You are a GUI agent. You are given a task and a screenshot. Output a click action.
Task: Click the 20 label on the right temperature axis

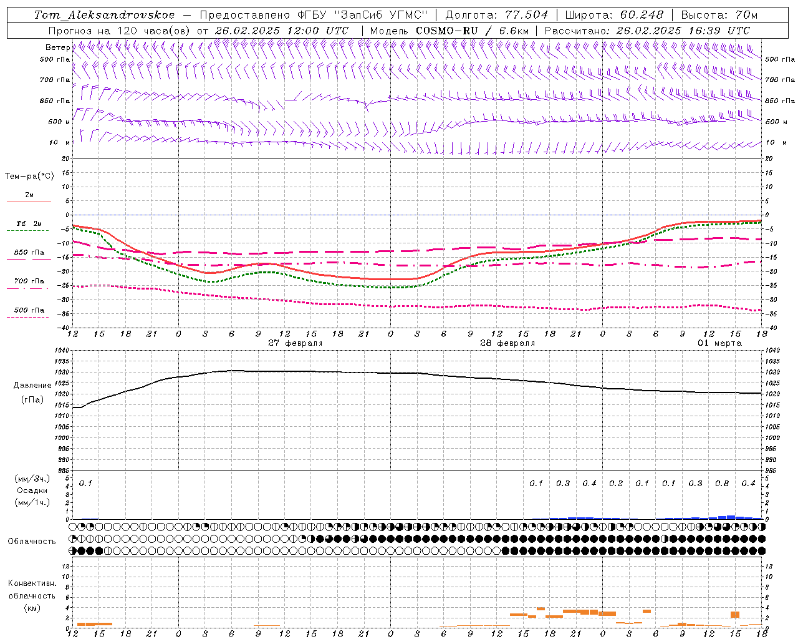point(769,159)
